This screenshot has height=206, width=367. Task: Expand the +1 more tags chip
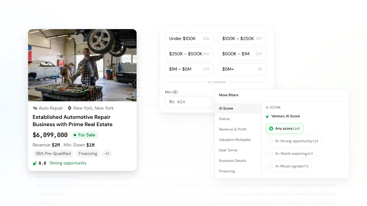(107, 154)
